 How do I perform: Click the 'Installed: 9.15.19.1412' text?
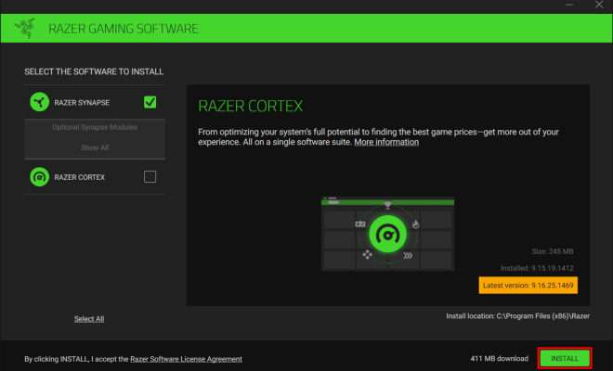tap(537, 268)
